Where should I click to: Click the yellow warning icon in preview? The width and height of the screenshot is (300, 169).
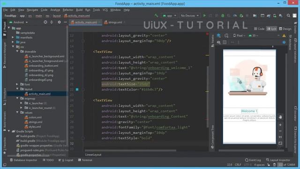[x=284, y=36]
